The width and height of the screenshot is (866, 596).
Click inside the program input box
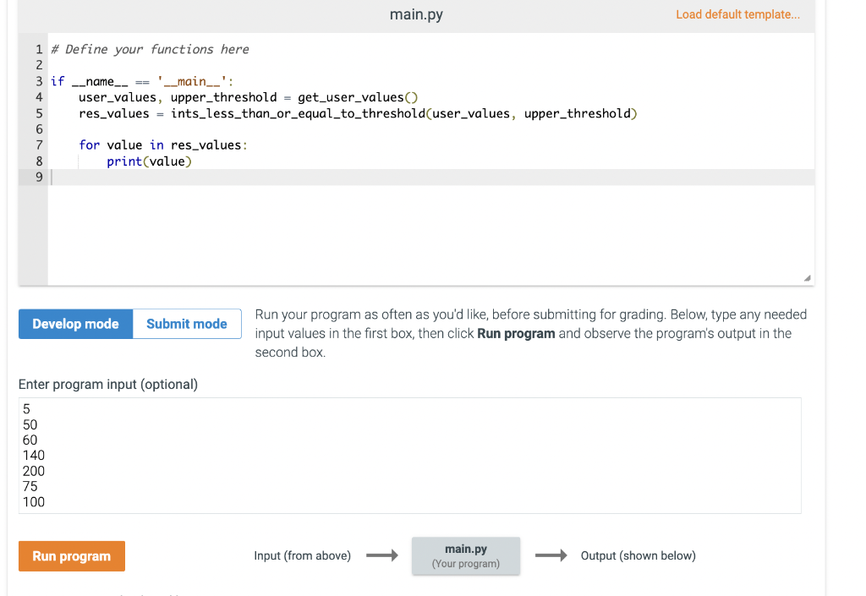[x=410, y=456]
